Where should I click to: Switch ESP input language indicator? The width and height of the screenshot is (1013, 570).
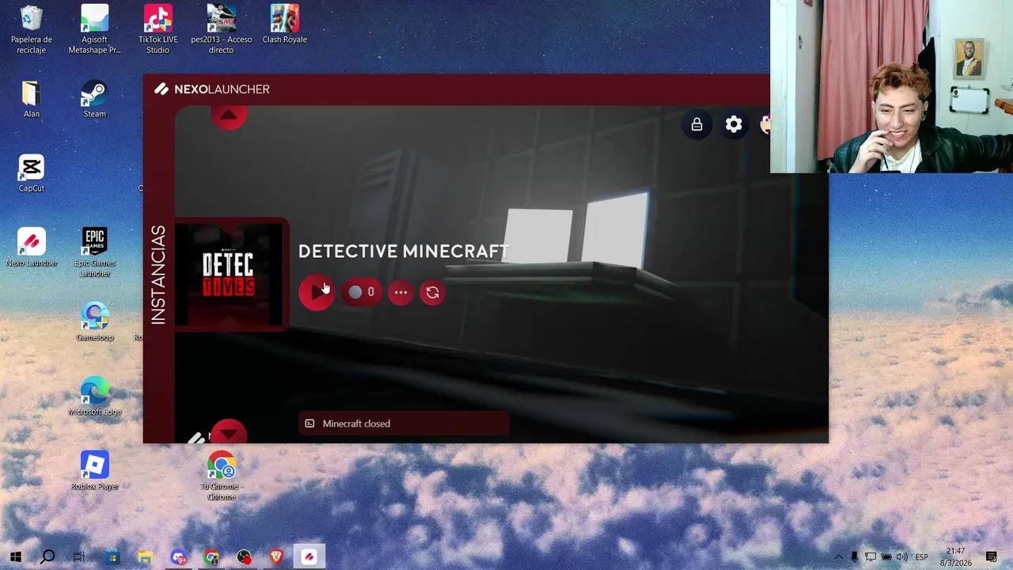[x=921, y=557]
